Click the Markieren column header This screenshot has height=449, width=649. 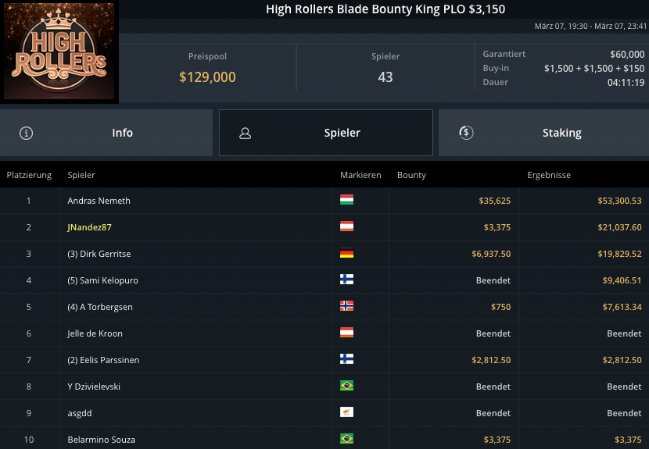pyautogui.click(x=360, y=175)
